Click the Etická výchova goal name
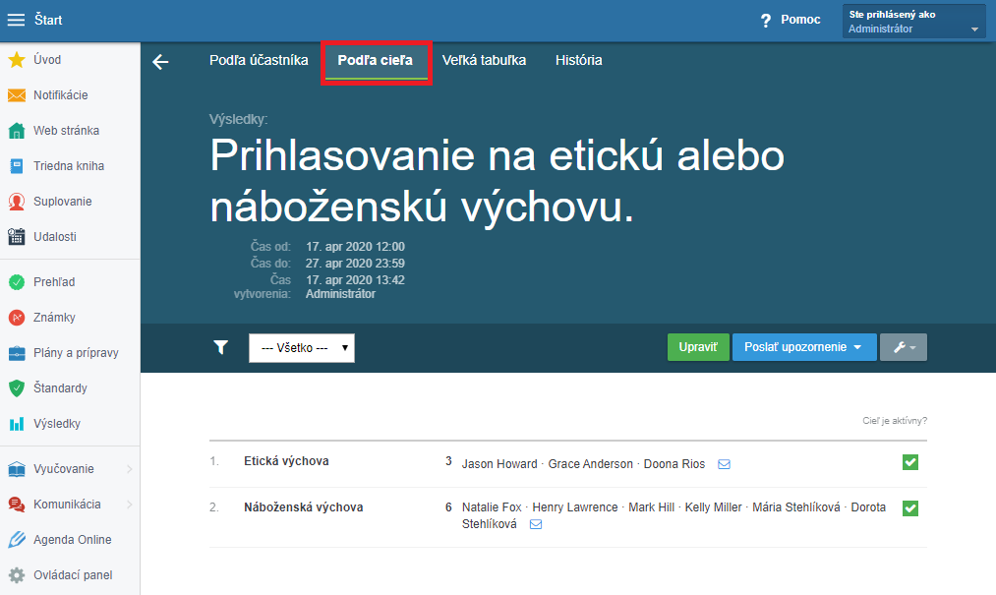The width and height of the screenshot is (996, 595). pos(286,461)
